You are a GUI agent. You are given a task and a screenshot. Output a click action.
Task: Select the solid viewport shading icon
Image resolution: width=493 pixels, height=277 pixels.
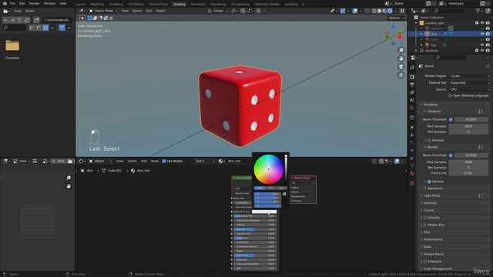[379, 11]
